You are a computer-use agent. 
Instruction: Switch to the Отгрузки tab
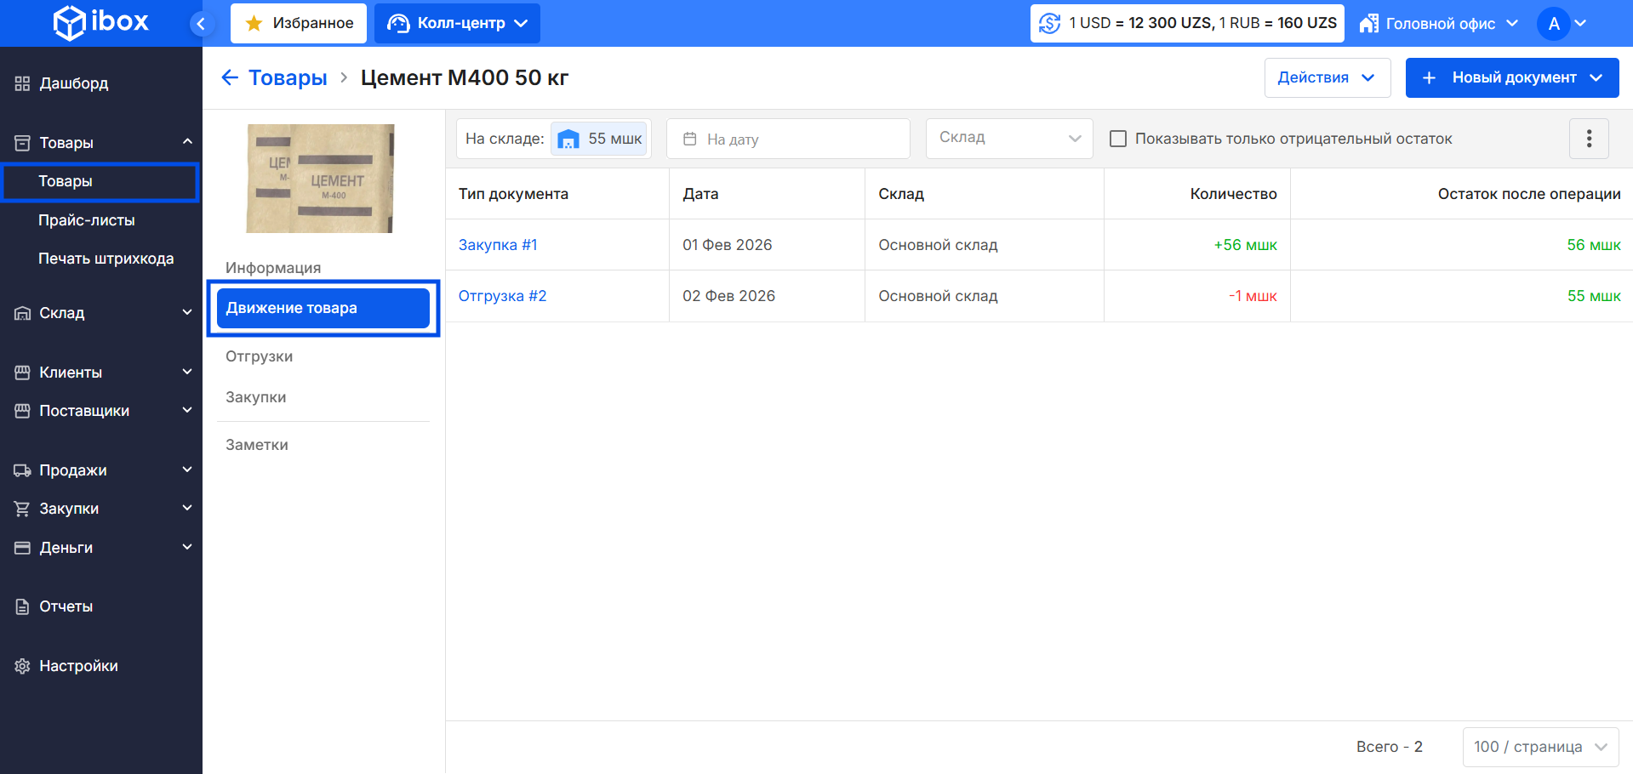point(260,356)
